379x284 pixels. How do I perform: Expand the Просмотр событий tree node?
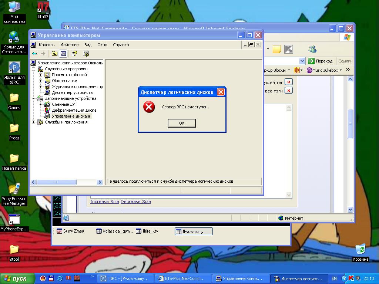pyautogui.click(x=41, y=75)
